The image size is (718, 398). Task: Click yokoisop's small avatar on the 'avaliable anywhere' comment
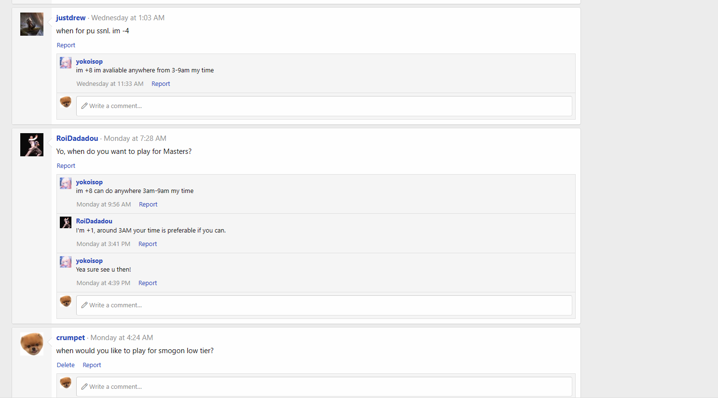(x=66, y=63)
